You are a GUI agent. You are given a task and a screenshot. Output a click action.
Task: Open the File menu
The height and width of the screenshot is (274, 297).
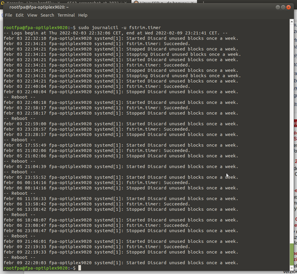tap(9, 15)
